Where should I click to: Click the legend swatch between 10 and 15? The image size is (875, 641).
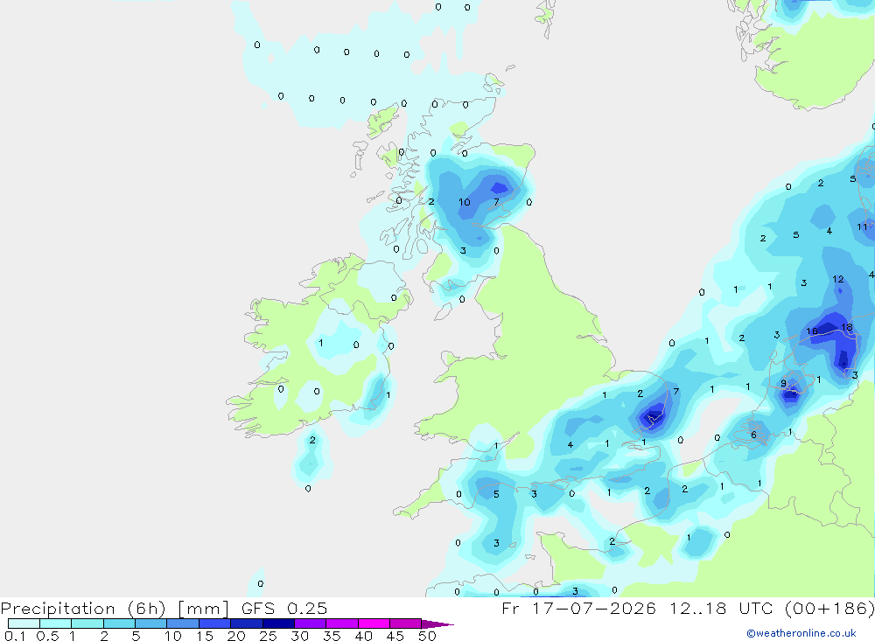point(183,624)
